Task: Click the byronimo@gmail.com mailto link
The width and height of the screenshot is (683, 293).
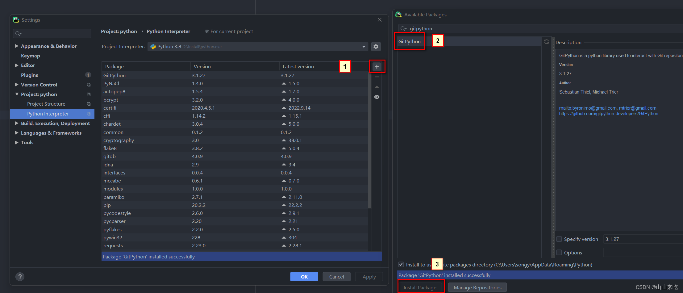Action: 588,108
